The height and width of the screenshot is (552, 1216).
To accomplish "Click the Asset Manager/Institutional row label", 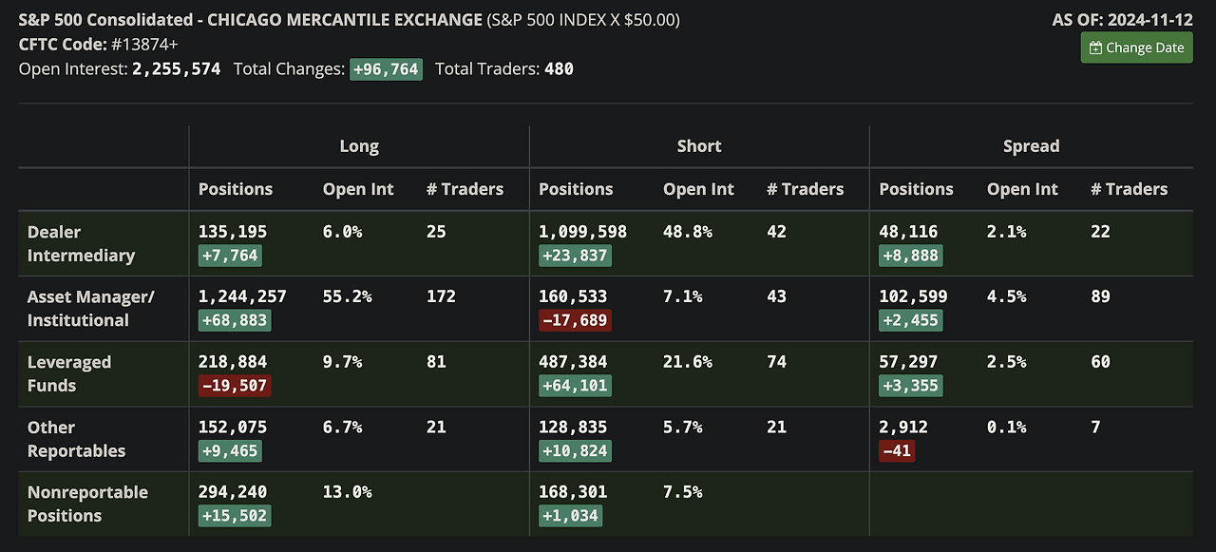I will [x=90, y=309].
